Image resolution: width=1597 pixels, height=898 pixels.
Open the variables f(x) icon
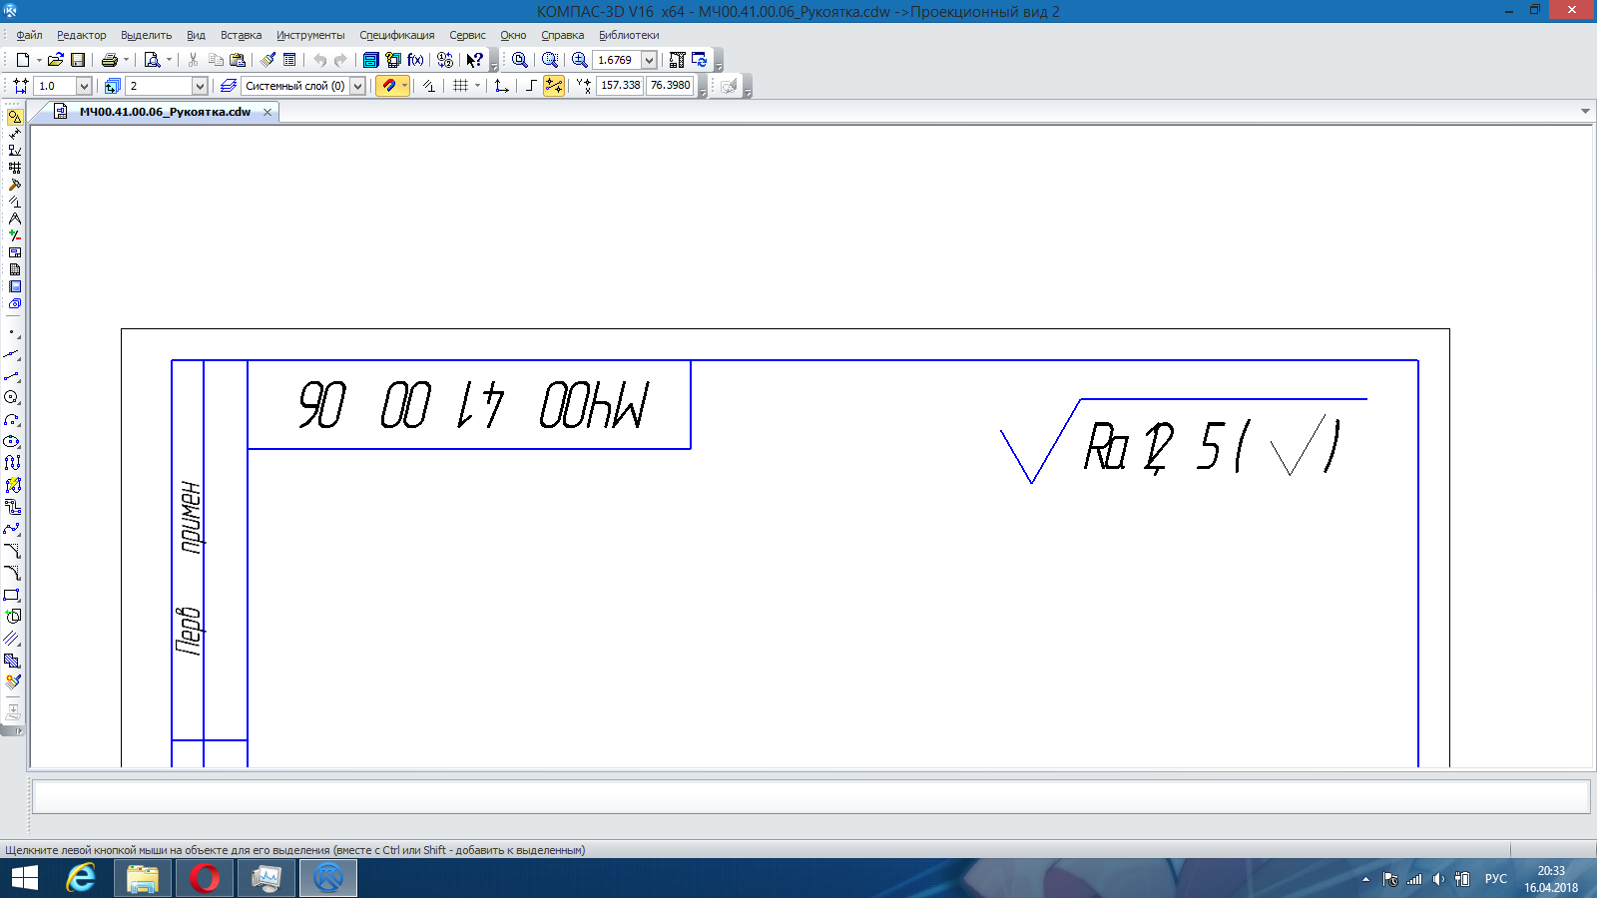pos(415,60)
